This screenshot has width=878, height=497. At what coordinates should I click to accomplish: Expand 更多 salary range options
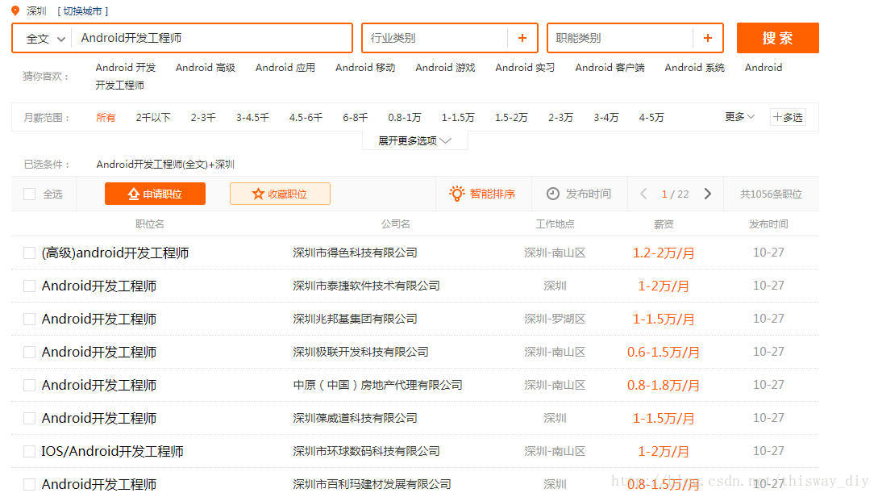(x=739, y=117)
